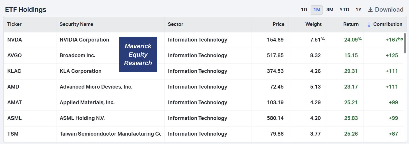
Task: Click NVDA weight 7.51%
Action: (x=318, y=40)
